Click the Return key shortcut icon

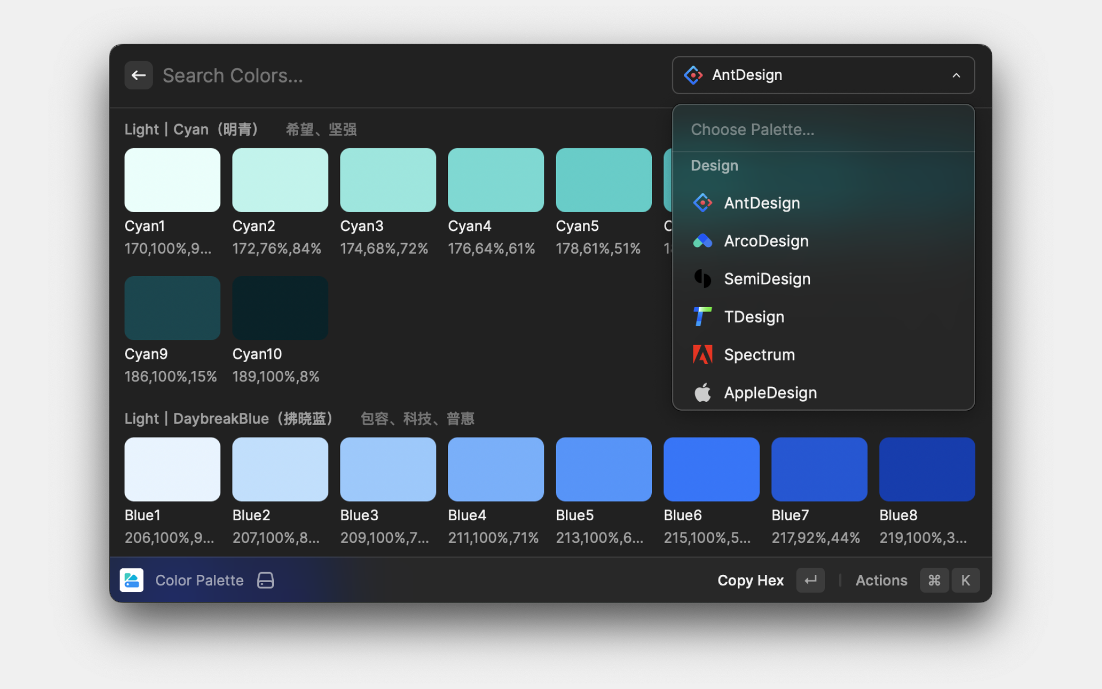point(811,580)
